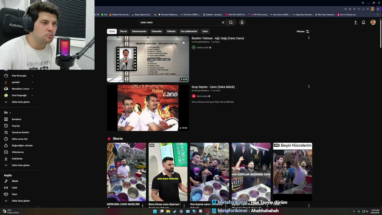
Task: Open Videolarınız play icon
Action: [6, 152]
